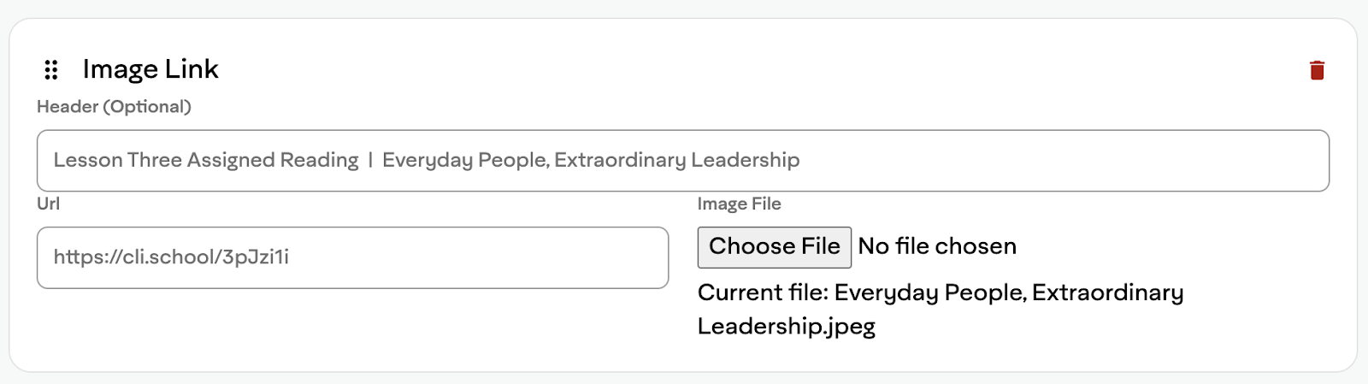Click the 'Url' field label
The height and width of the screenshot is (384, 1368).
pos(48,204)
